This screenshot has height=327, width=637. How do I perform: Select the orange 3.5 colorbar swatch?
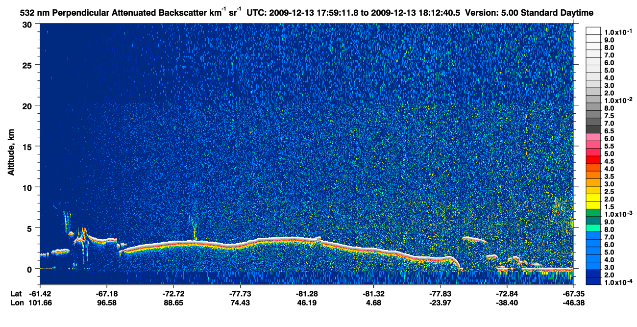click(x=593, y=175)
